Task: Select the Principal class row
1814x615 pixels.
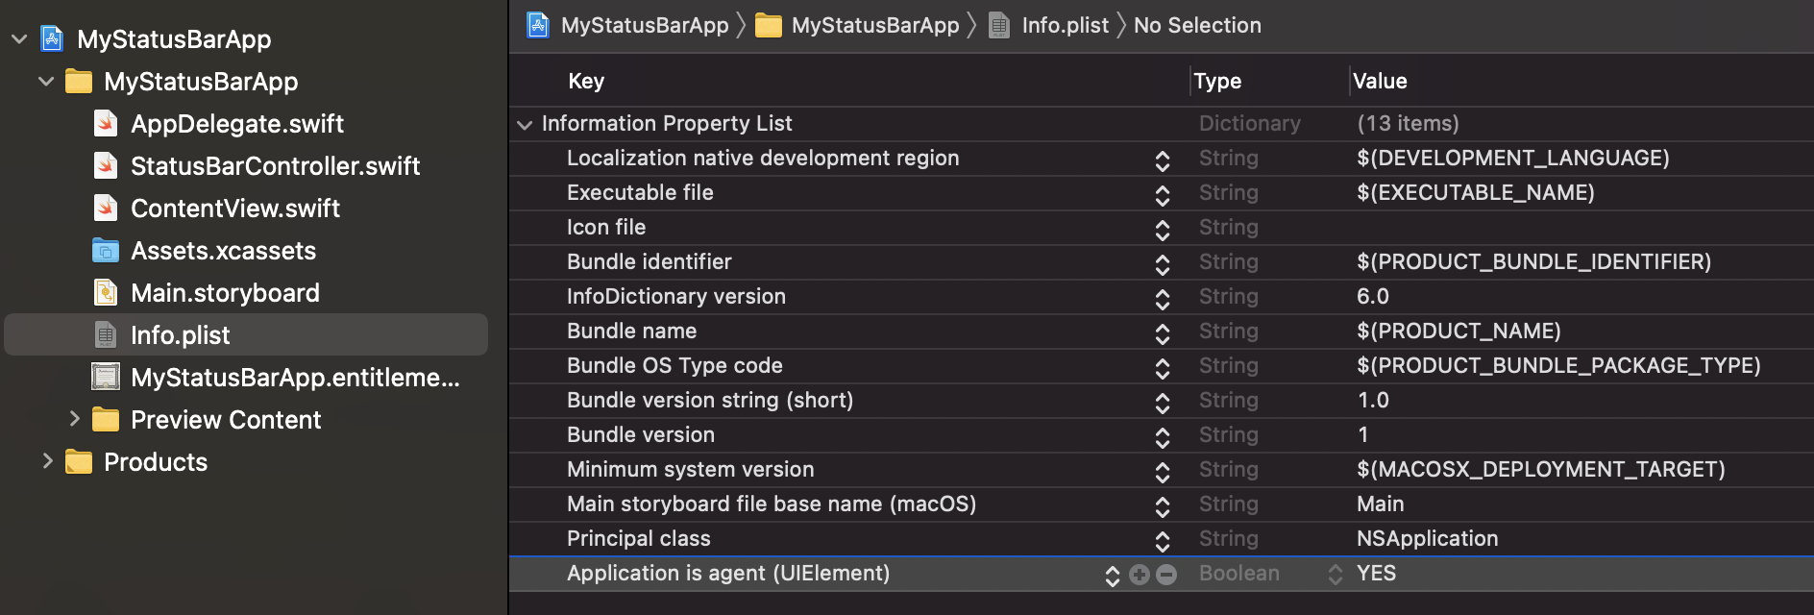Action: coord(639,539)
